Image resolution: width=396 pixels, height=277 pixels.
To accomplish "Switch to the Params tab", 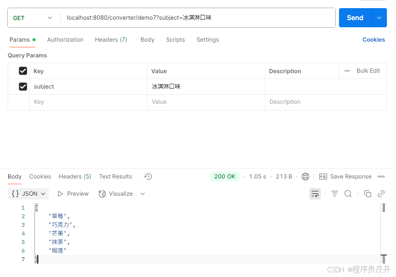I will pyautogui.click(x=22, y=40).
